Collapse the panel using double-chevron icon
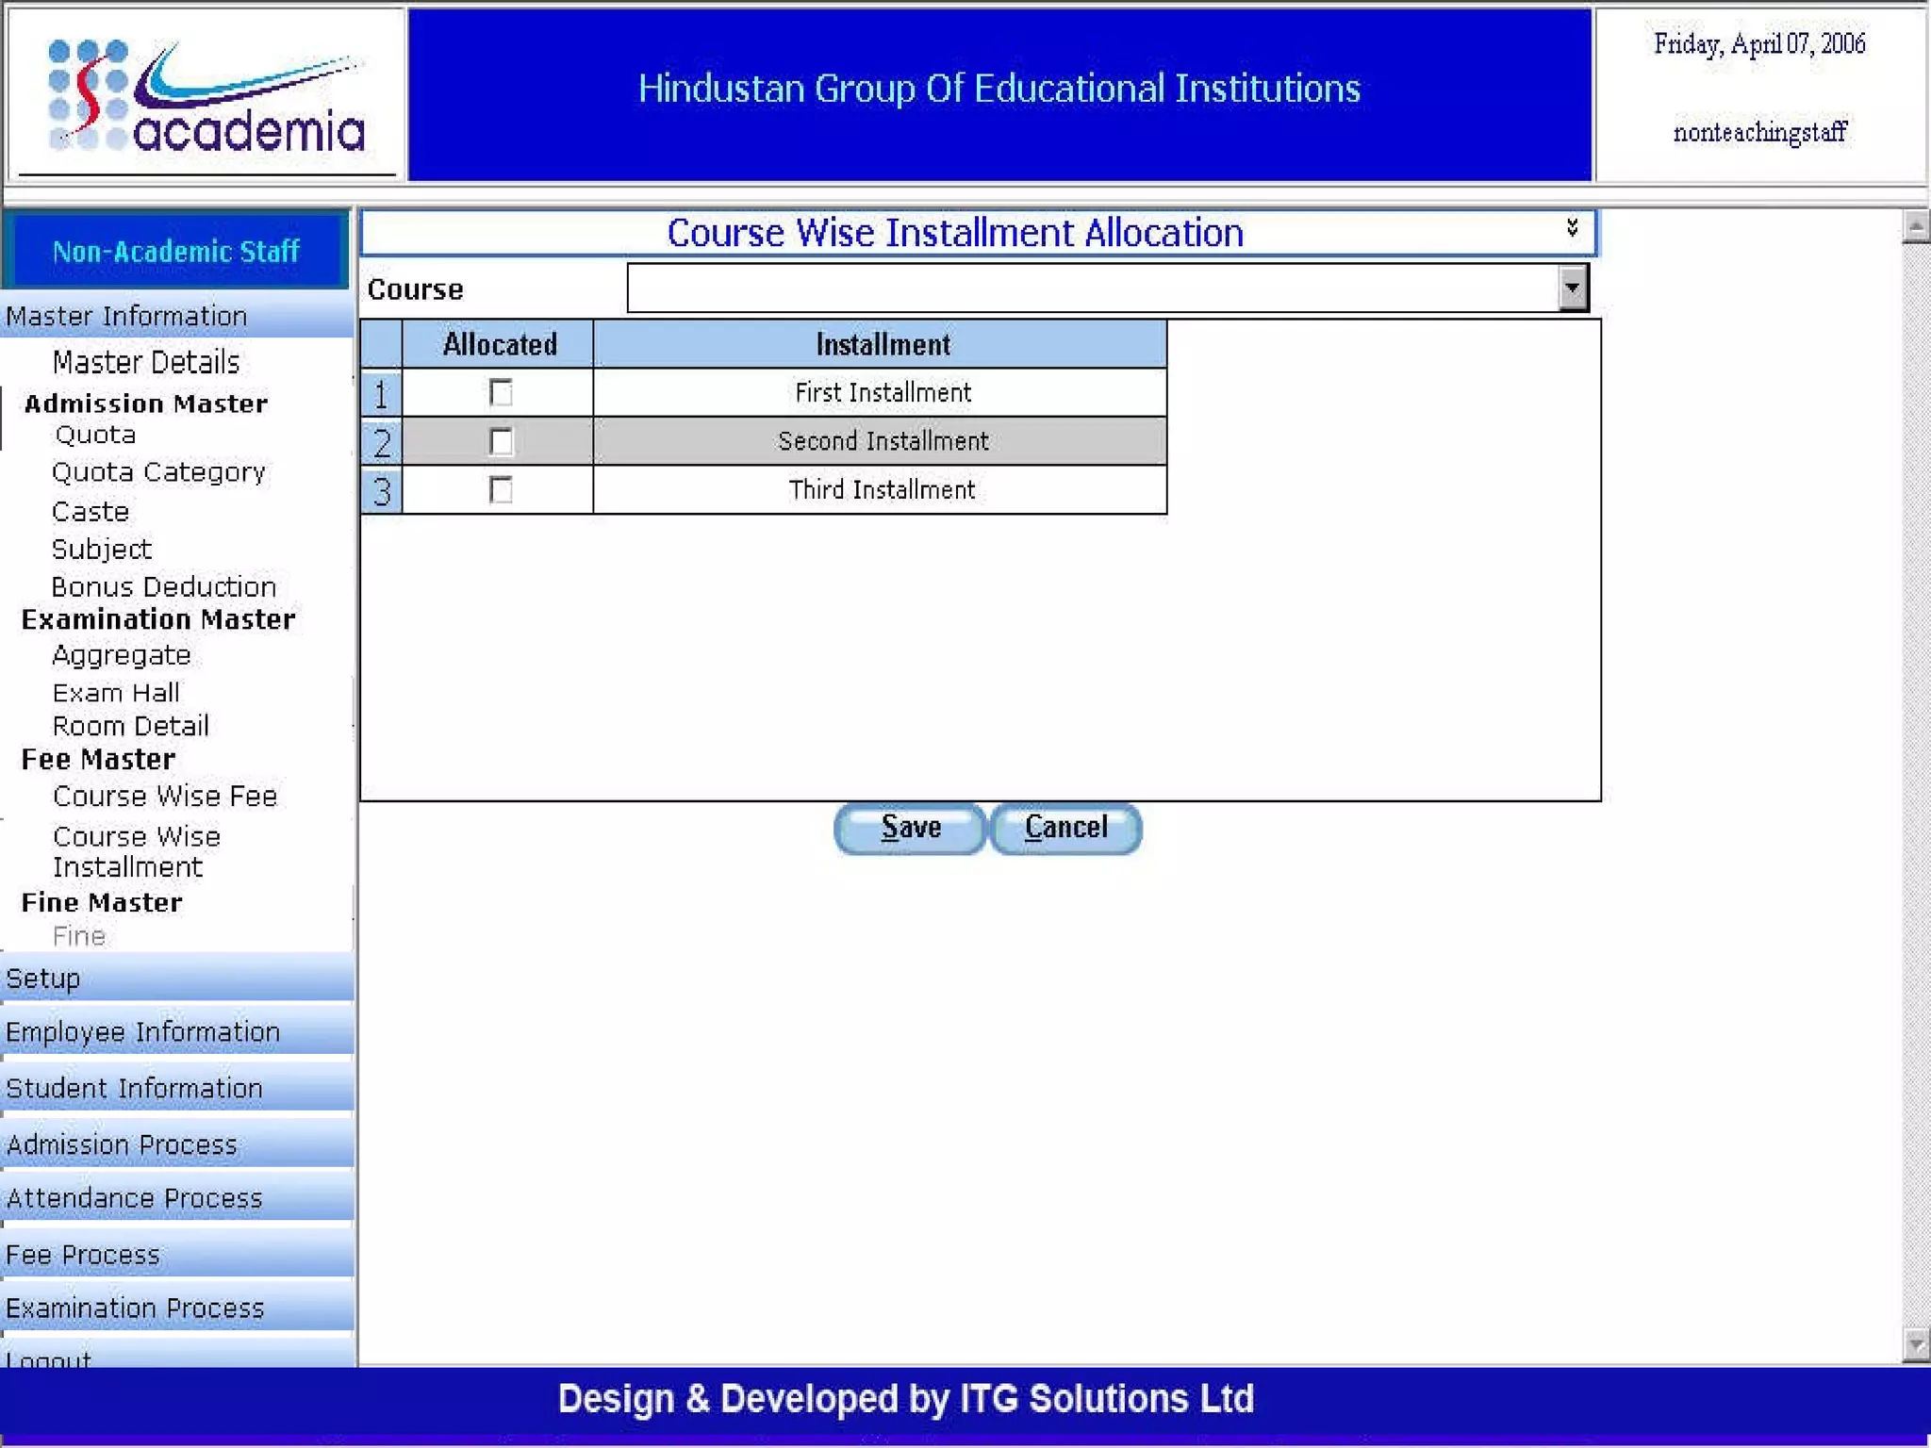Image resolution: width=1931 pixels, height=1448 pixels. [1572, 227]
